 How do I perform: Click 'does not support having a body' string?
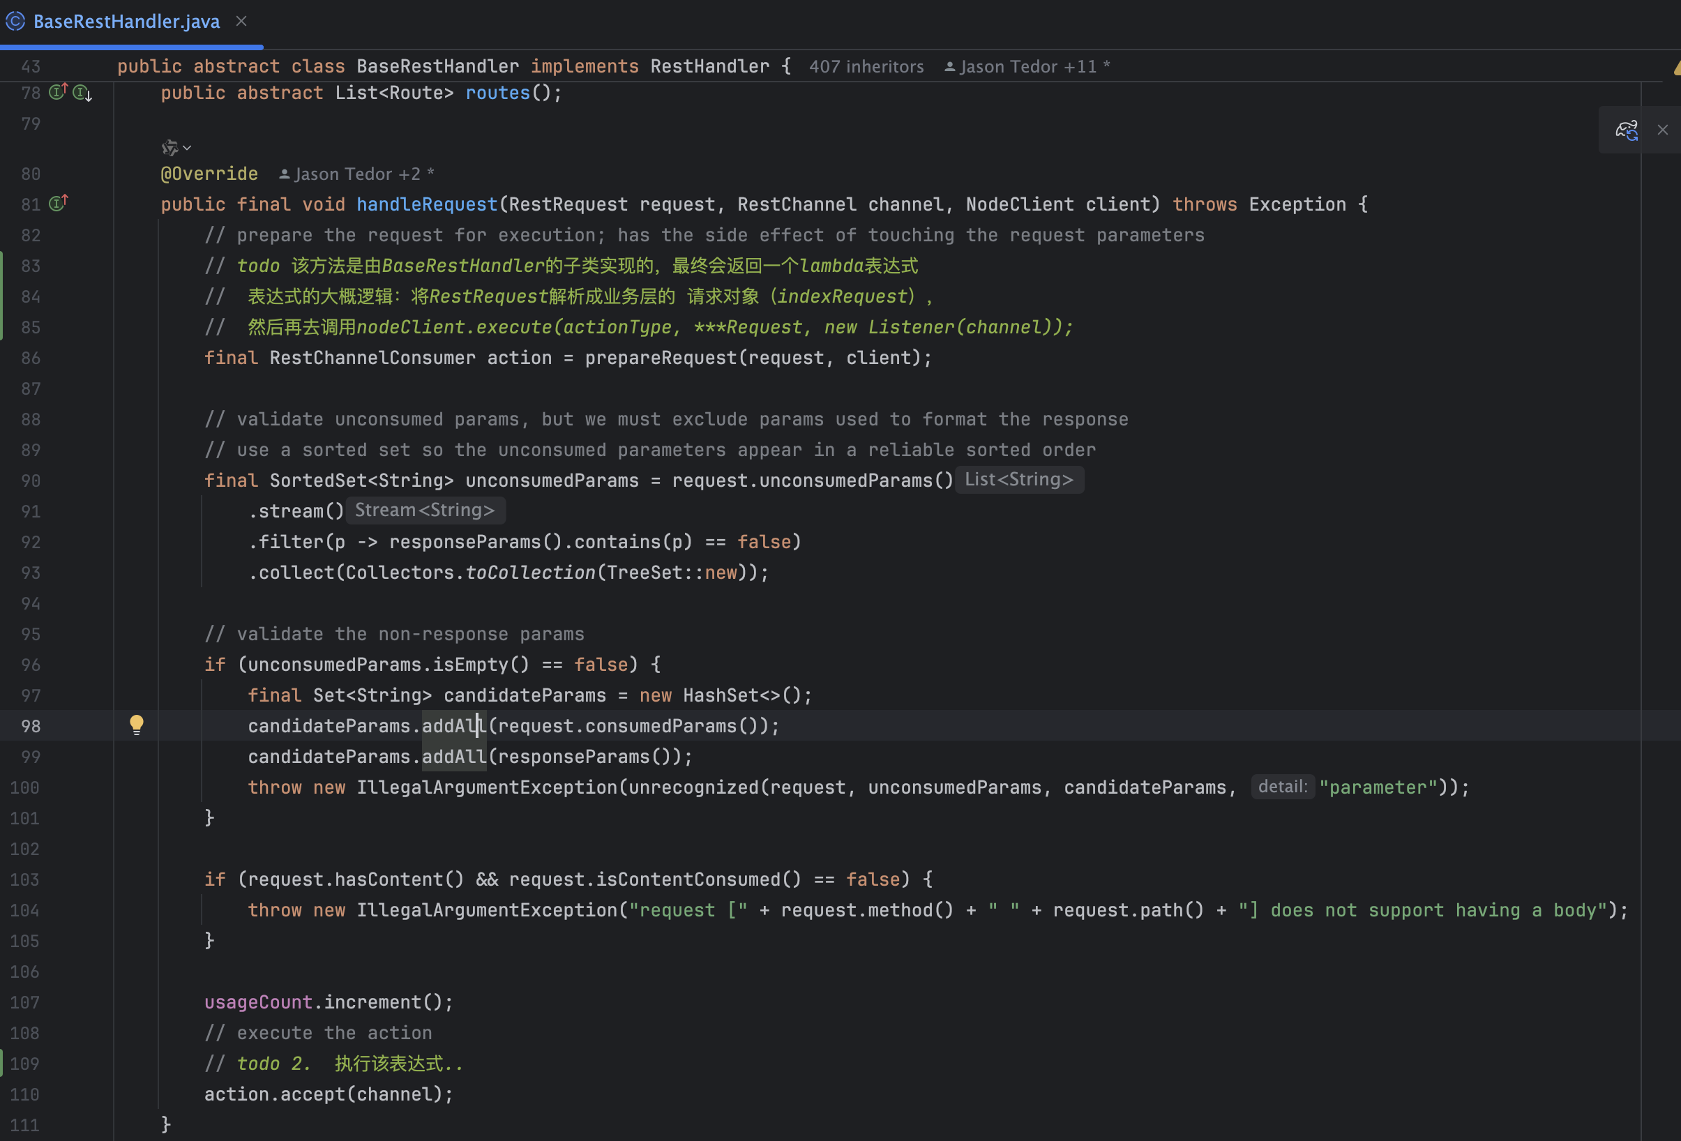[1438, 910]
